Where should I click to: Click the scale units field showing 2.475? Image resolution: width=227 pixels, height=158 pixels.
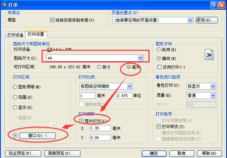tap(124, 96)
